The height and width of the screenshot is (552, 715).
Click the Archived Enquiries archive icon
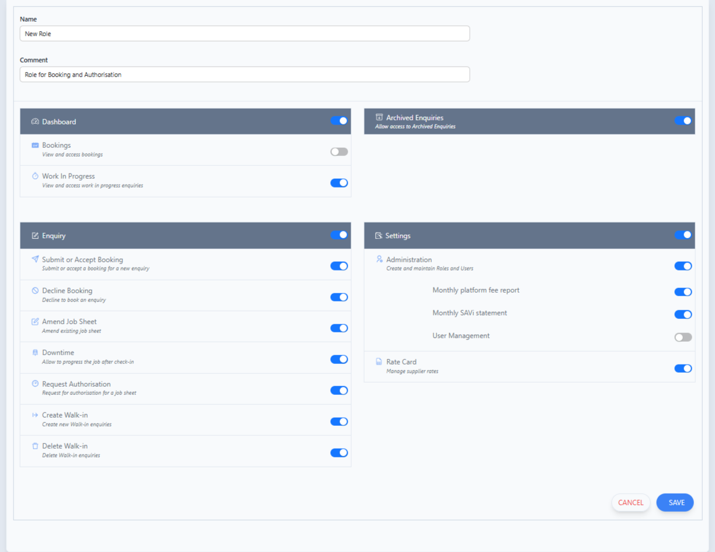[379, 117]
